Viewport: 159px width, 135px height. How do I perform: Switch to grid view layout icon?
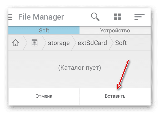coord(117,17)
